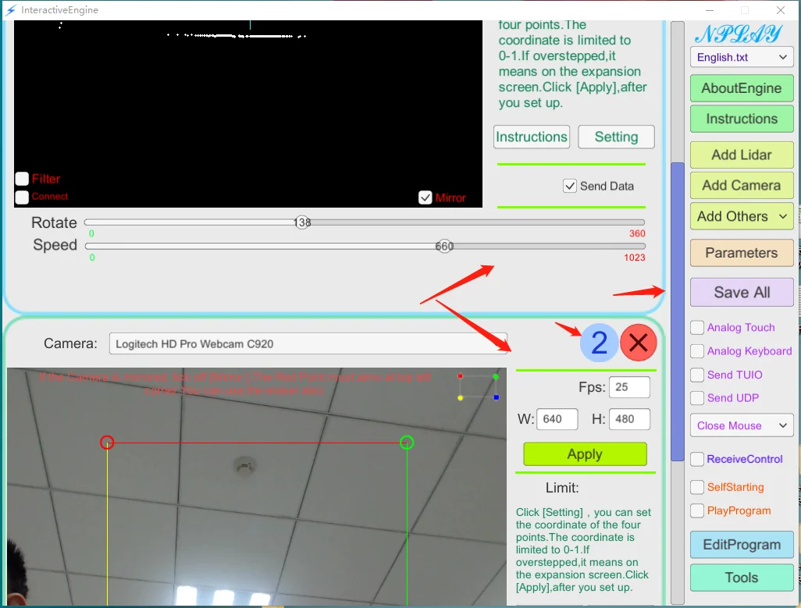
Task: Click the red X remove camera icon
Action: [x=638, y=343]
